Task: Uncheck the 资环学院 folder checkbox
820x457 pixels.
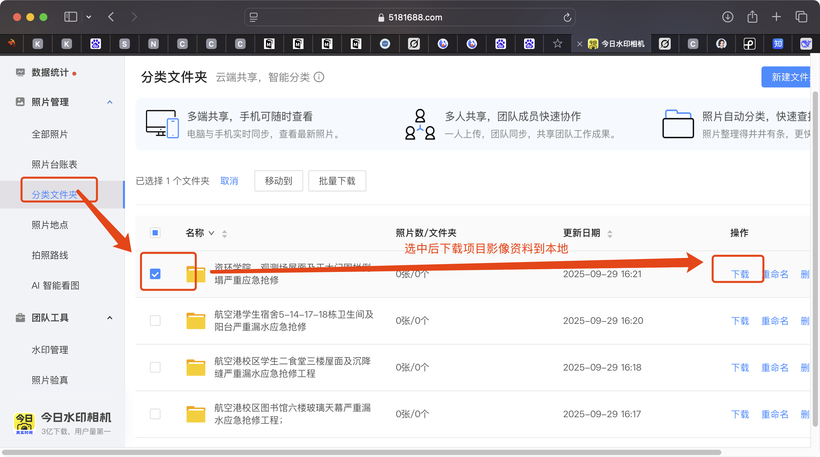Action: pyautogui.click(x=155, y=274)
